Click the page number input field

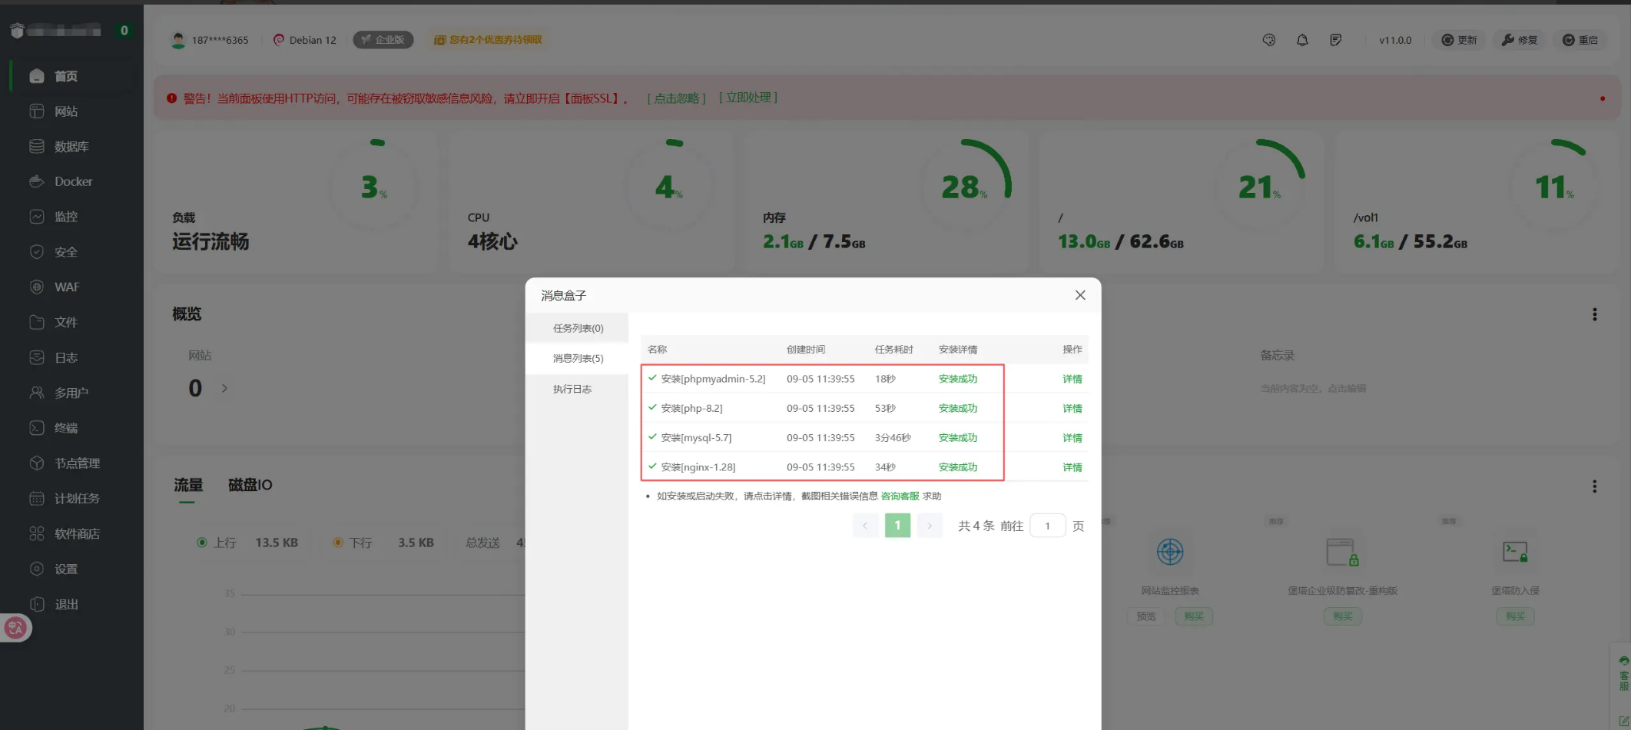click(1047, 526)
